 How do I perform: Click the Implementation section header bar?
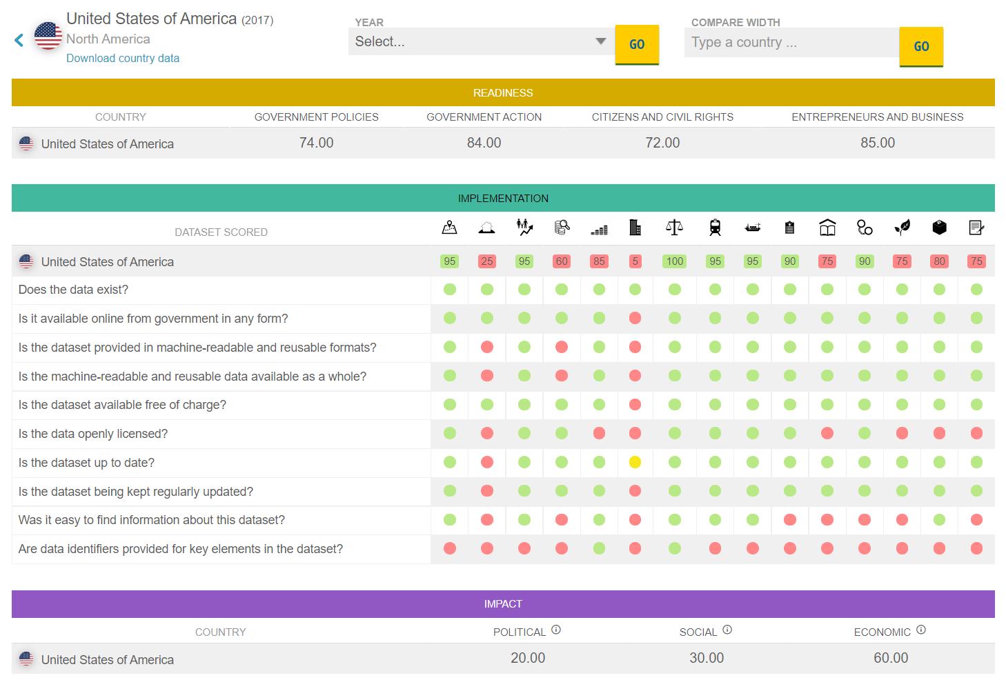point(503,198)
